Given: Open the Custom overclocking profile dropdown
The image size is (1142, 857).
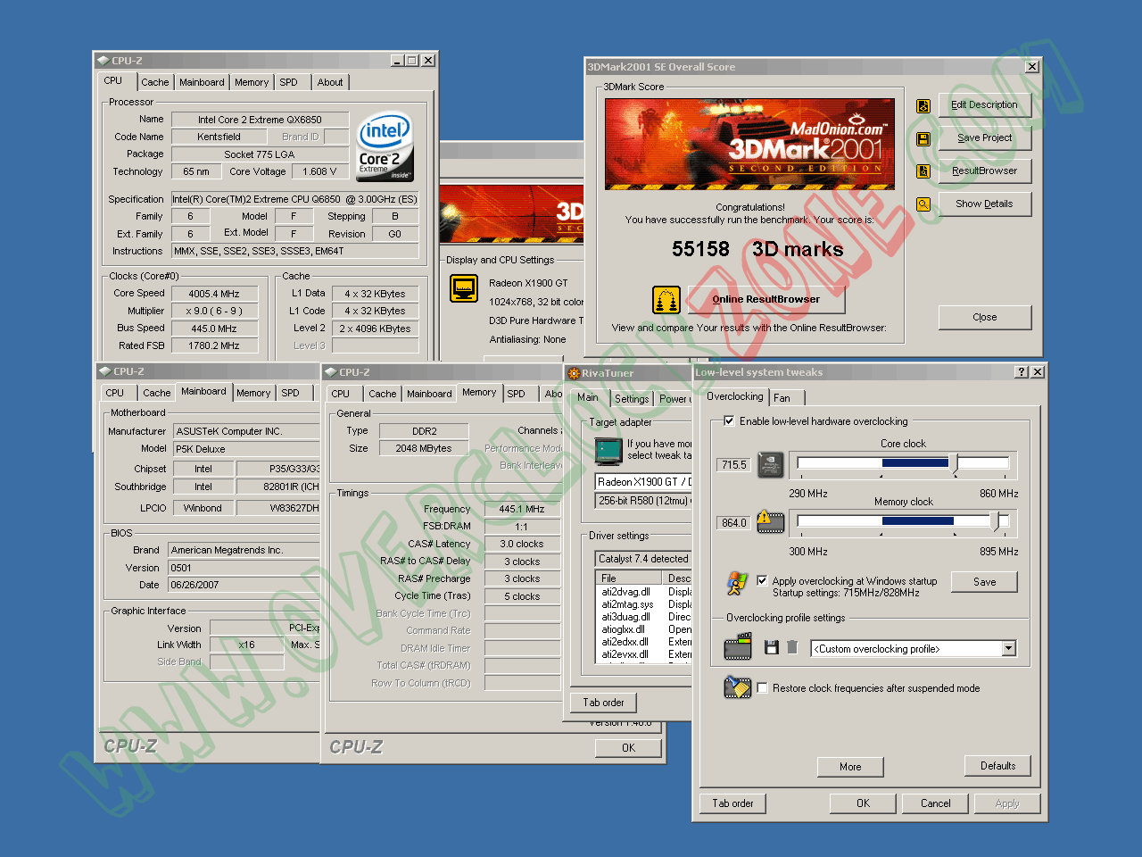Looking at the screenshot, I should [x=1009, y=649].
